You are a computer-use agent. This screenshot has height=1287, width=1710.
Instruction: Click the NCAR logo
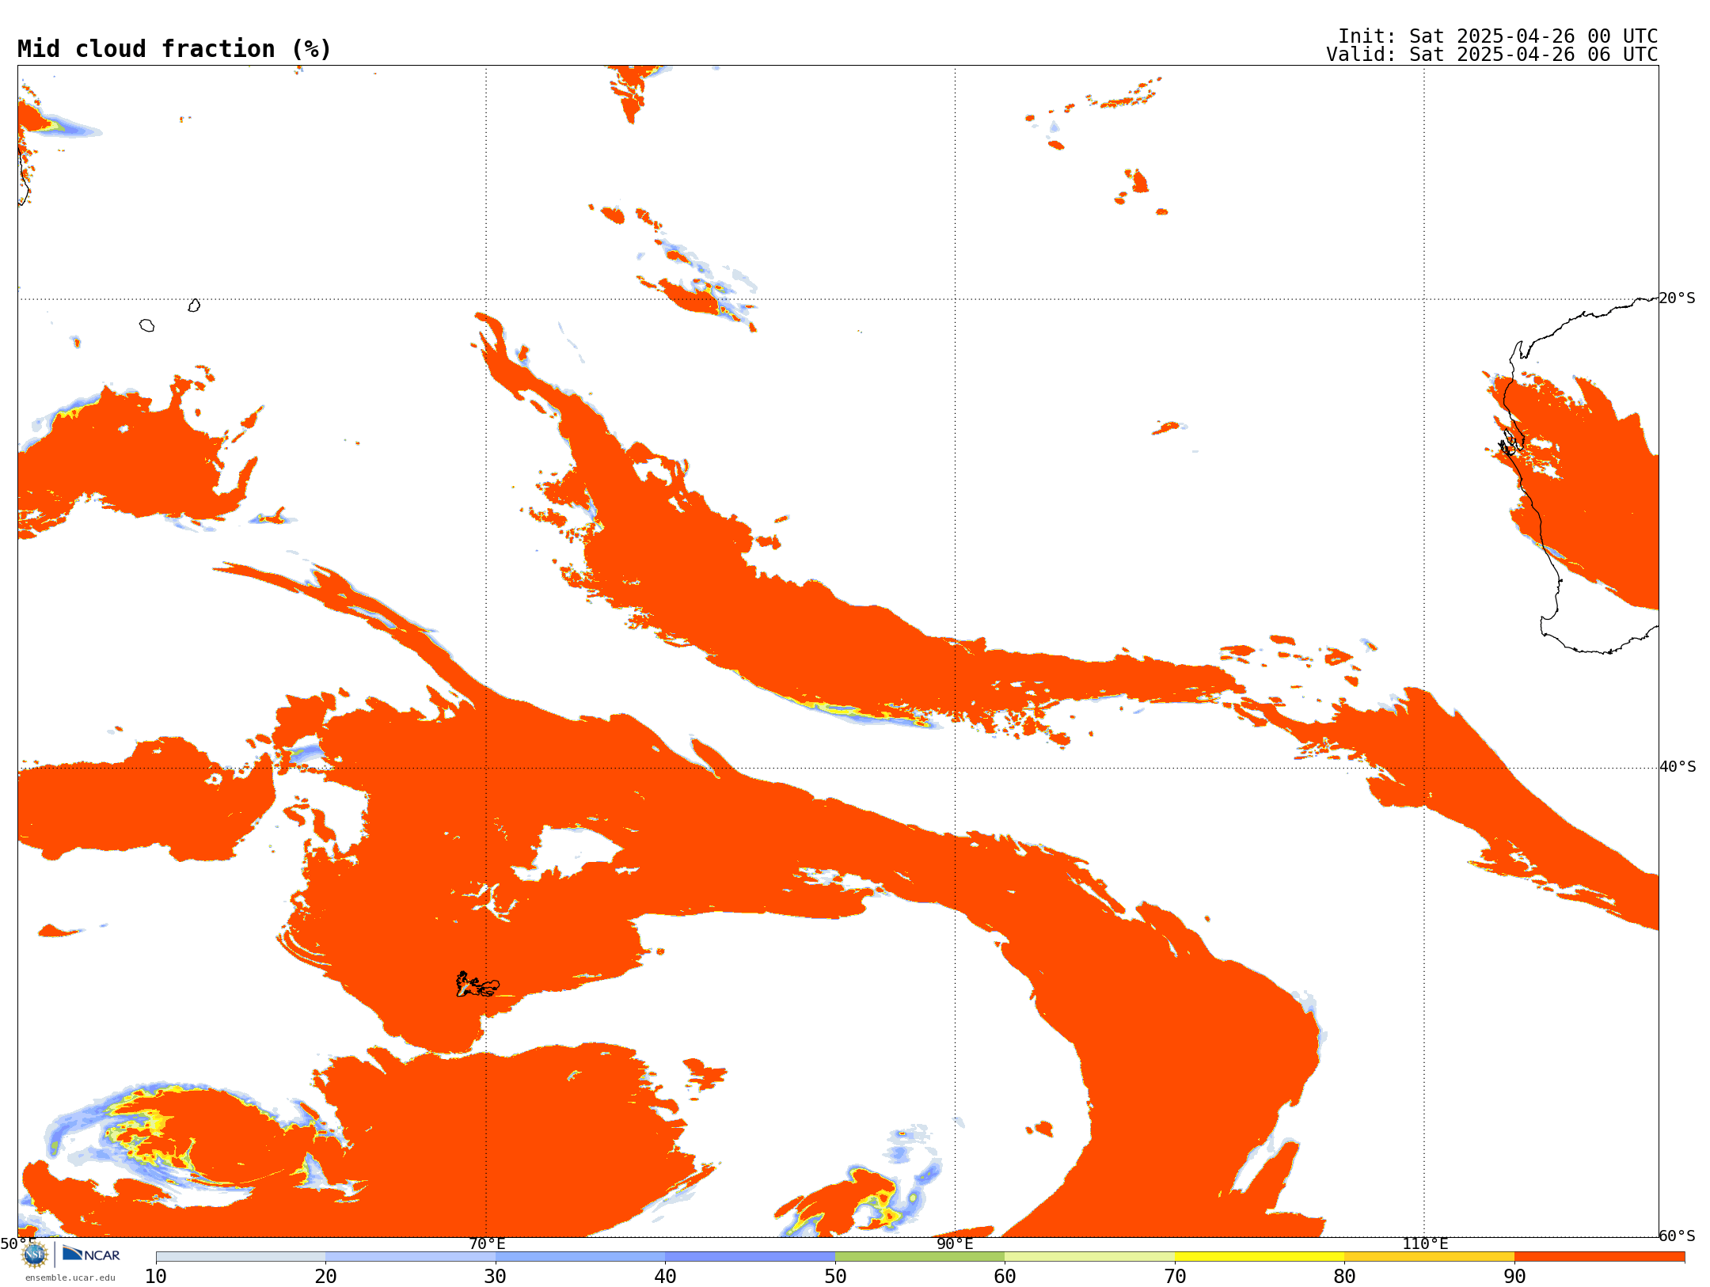[91, 1254]
